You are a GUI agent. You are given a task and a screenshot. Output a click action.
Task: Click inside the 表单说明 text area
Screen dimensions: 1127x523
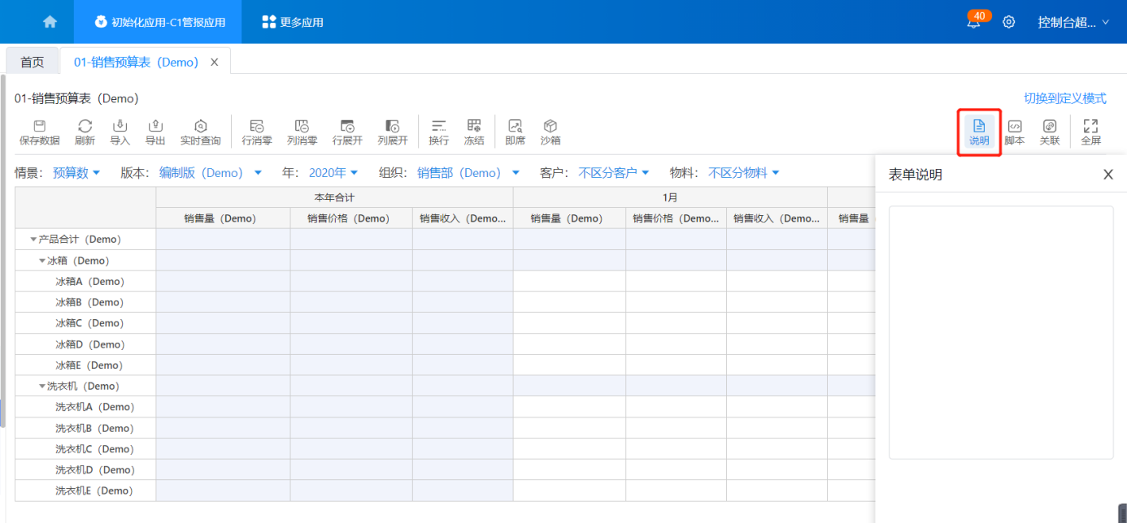(x=1000, y=332)
